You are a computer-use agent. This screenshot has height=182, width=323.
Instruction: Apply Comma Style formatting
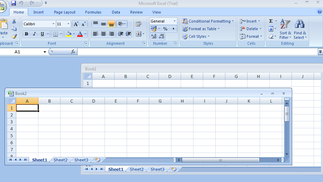point(173,29)
